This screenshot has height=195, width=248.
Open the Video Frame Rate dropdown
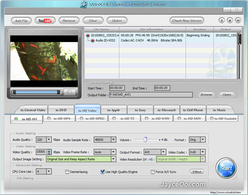click(x=113, y=152)
